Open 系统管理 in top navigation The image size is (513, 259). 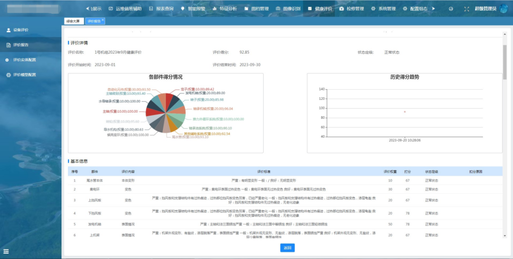coord(383,9)
